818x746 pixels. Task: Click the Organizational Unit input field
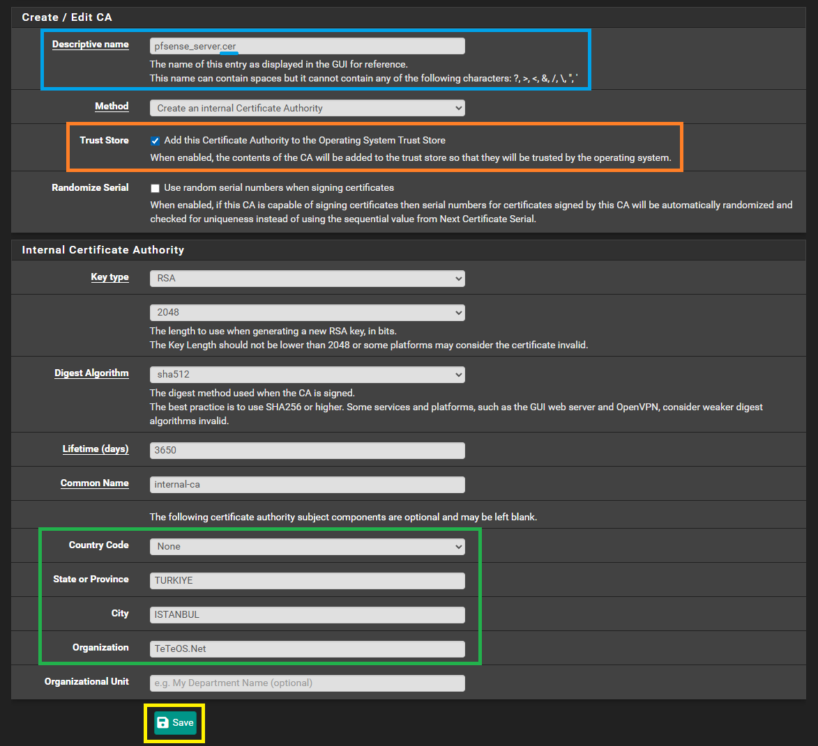(308, 683)
